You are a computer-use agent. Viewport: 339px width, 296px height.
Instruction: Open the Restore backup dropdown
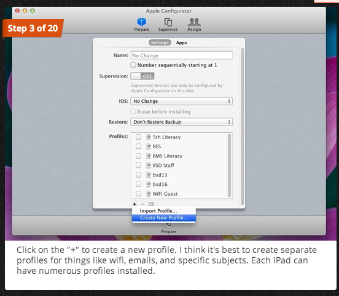tap(182, 122)
